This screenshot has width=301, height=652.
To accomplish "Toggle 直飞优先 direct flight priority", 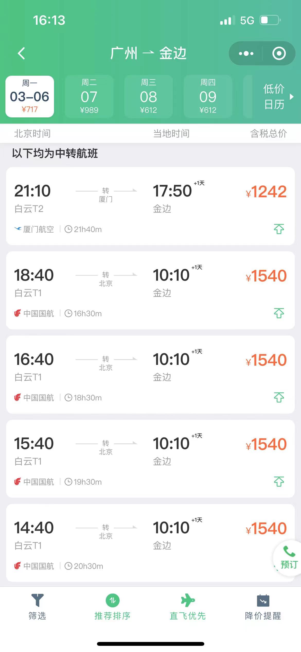I will 188,607.
